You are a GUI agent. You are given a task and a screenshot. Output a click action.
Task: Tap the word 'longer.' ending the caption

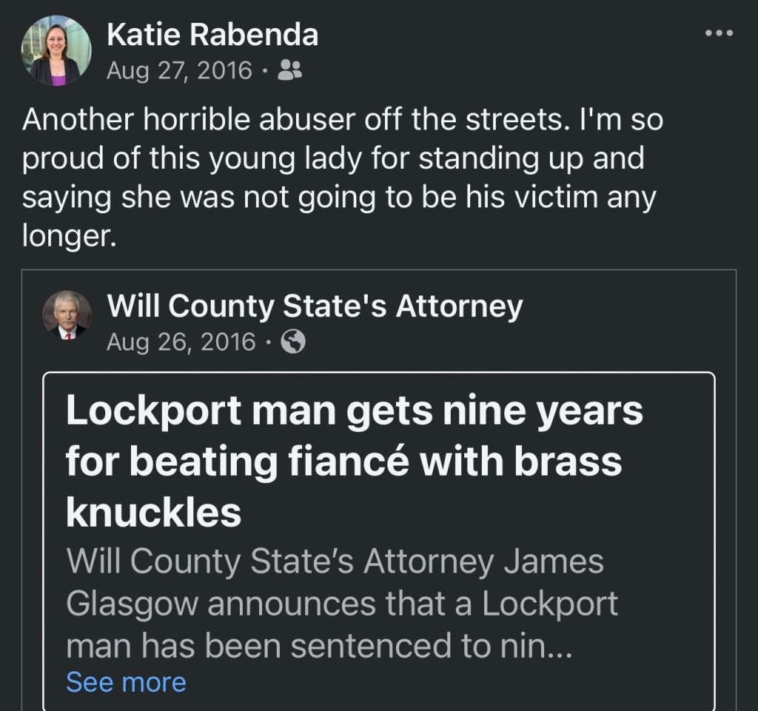point(69,237)
